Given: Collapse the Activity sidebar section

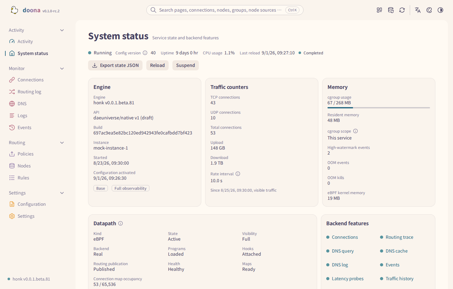Looking at the screenshot, I should click(62, 30).
